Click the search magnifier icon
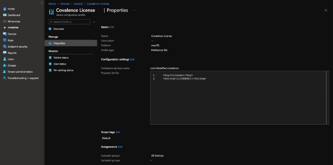 51,22
